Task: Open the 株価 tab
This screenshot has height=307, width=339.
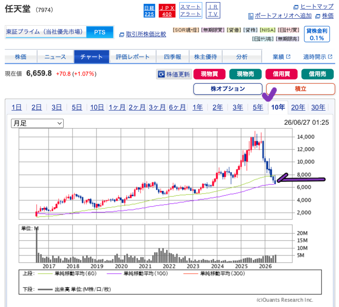Action: tap(21, 57)
